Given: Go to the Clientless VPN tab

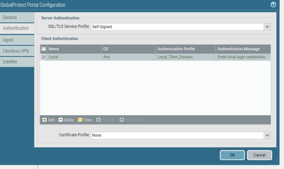Looking at the screenshot, I should pos(17,51).
